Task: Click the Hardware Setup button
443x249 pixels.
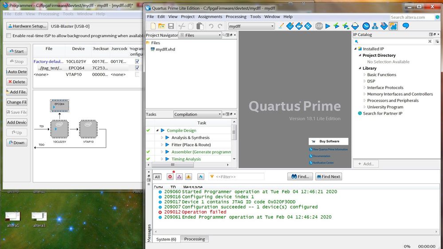Action: point(27,26)
